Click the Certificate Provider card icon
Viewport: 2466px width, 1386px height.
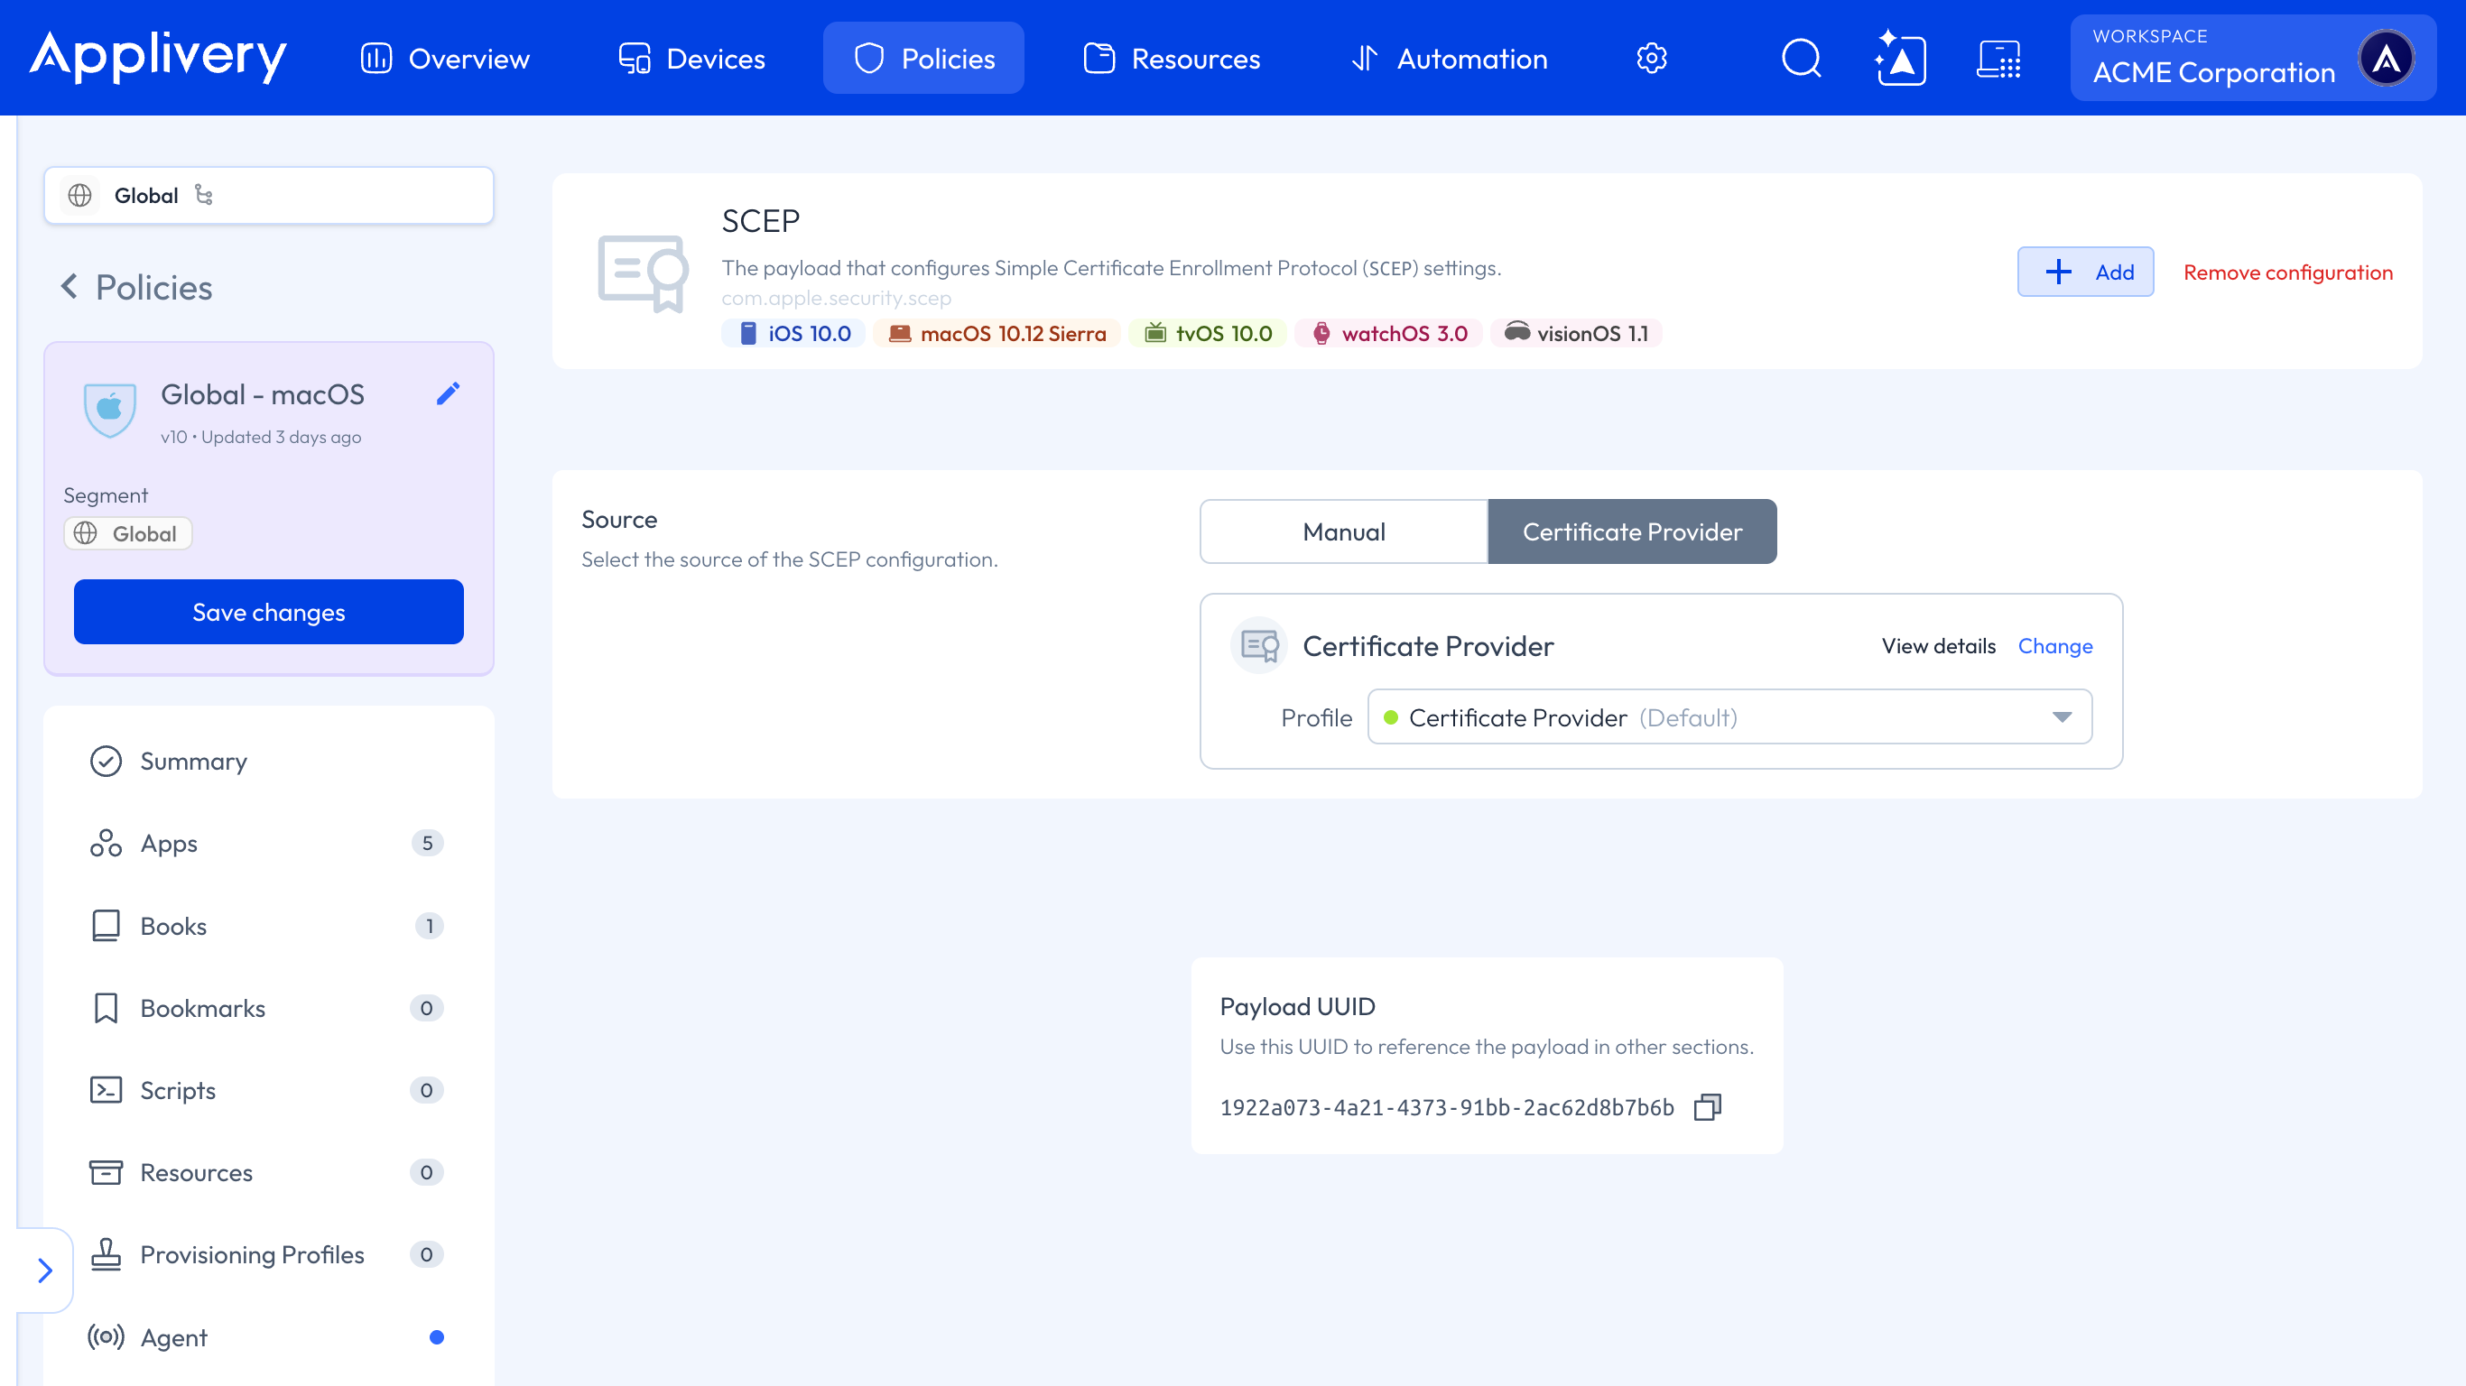1259,646
